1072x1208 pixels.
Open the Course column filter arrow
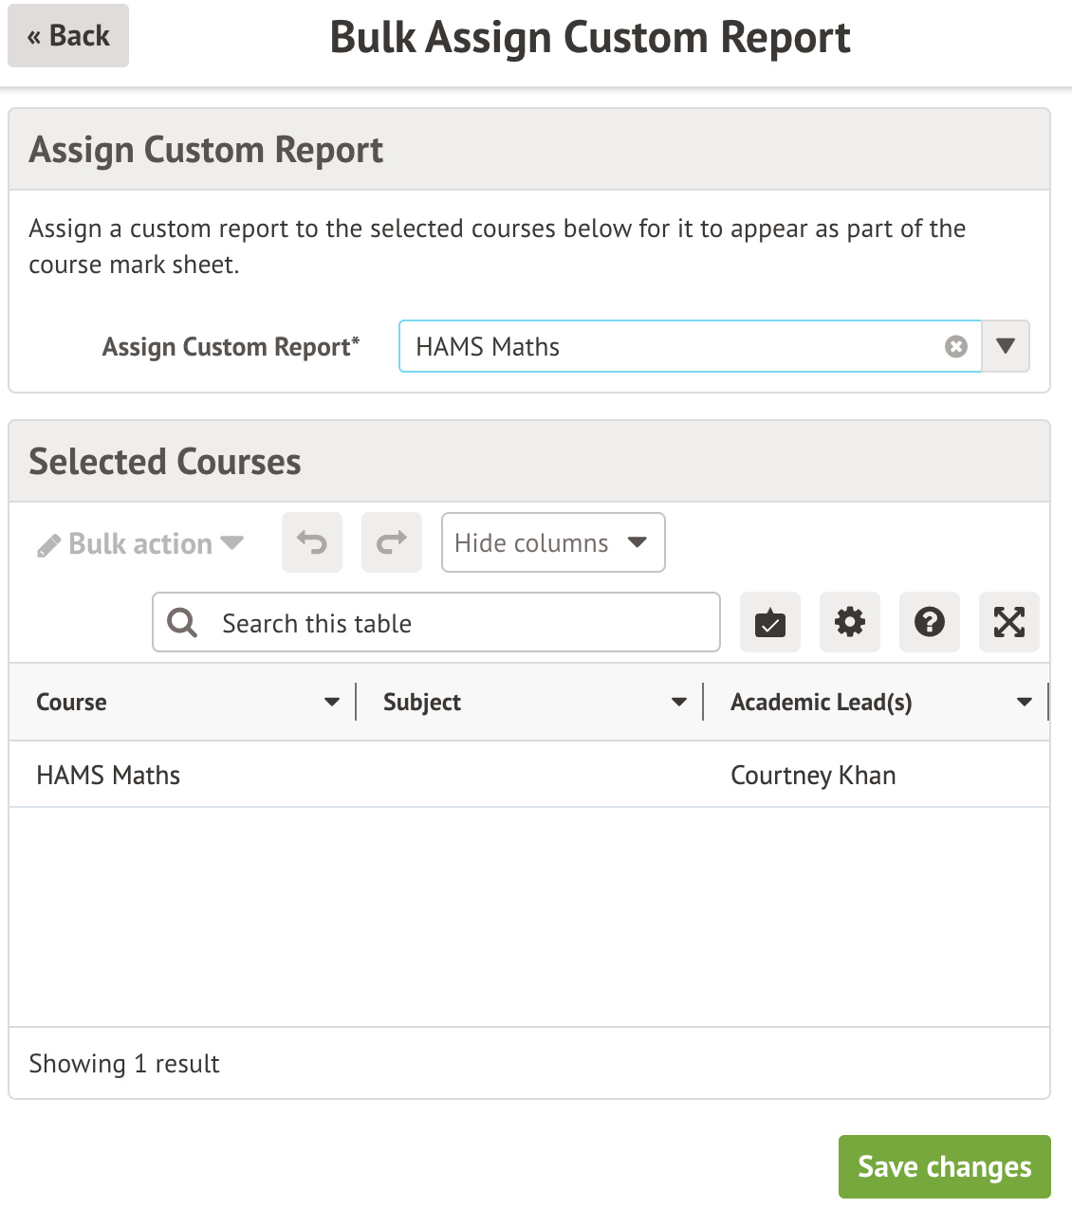pos(332,703)
